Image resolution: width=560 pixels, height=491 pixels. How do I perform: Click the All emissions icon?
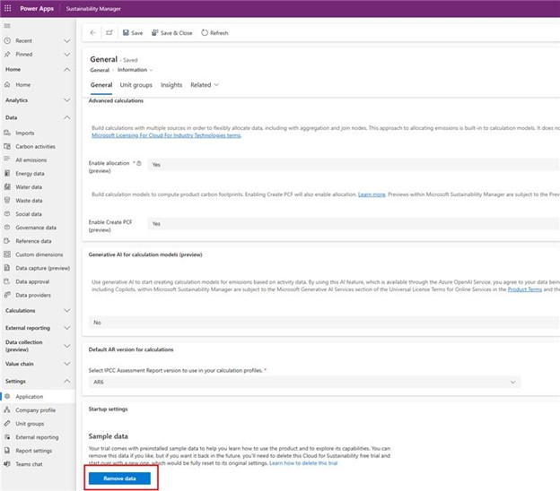point(7,159)
